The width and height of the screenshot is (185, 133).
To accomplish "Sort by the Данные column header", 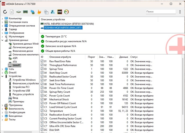I will pyautogui.click(x=123, y=57).
